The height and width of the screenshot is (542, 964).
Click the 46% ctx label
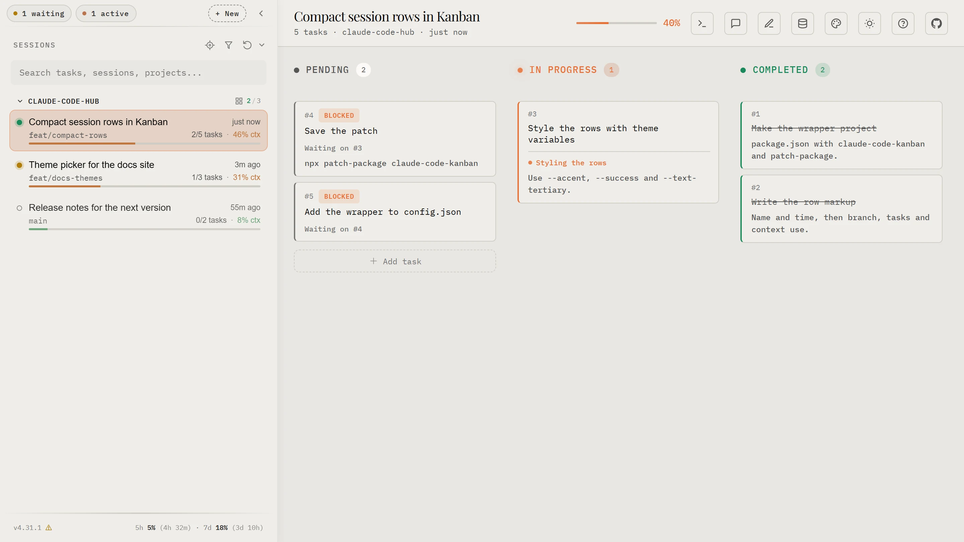pos(246,134)
